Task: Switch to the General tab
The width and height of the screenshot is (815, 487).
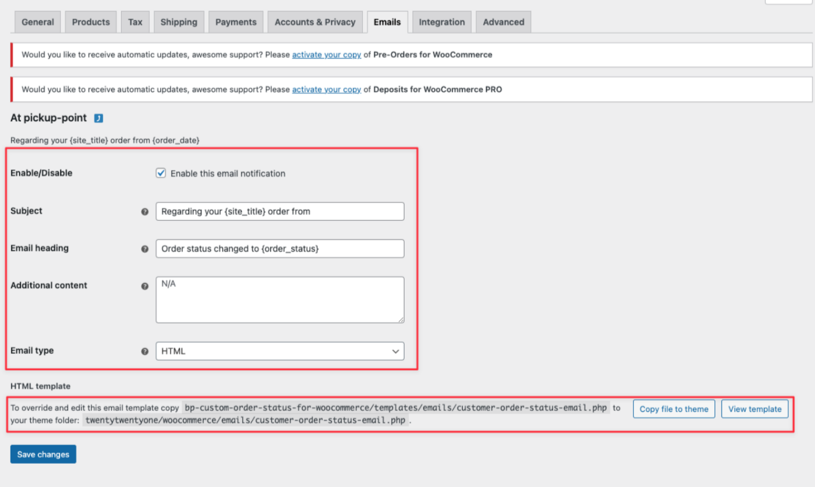Action: click(38, 22)
